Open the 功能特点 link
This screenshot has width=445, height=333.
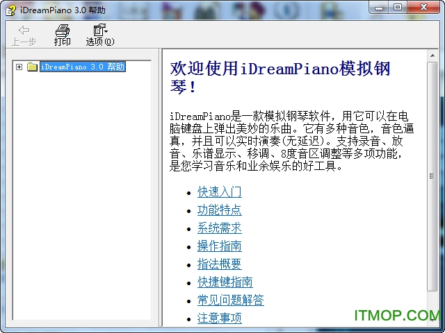point(220,210)
